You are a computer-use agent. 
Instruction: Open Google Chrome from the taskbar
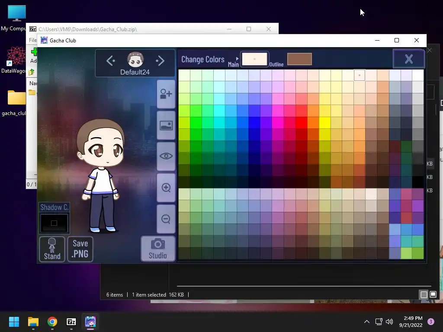point(52,322)
